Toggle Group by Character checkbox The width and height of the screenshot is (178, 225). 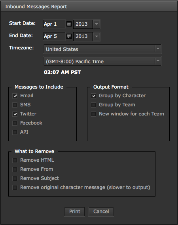tap(94, 96)
